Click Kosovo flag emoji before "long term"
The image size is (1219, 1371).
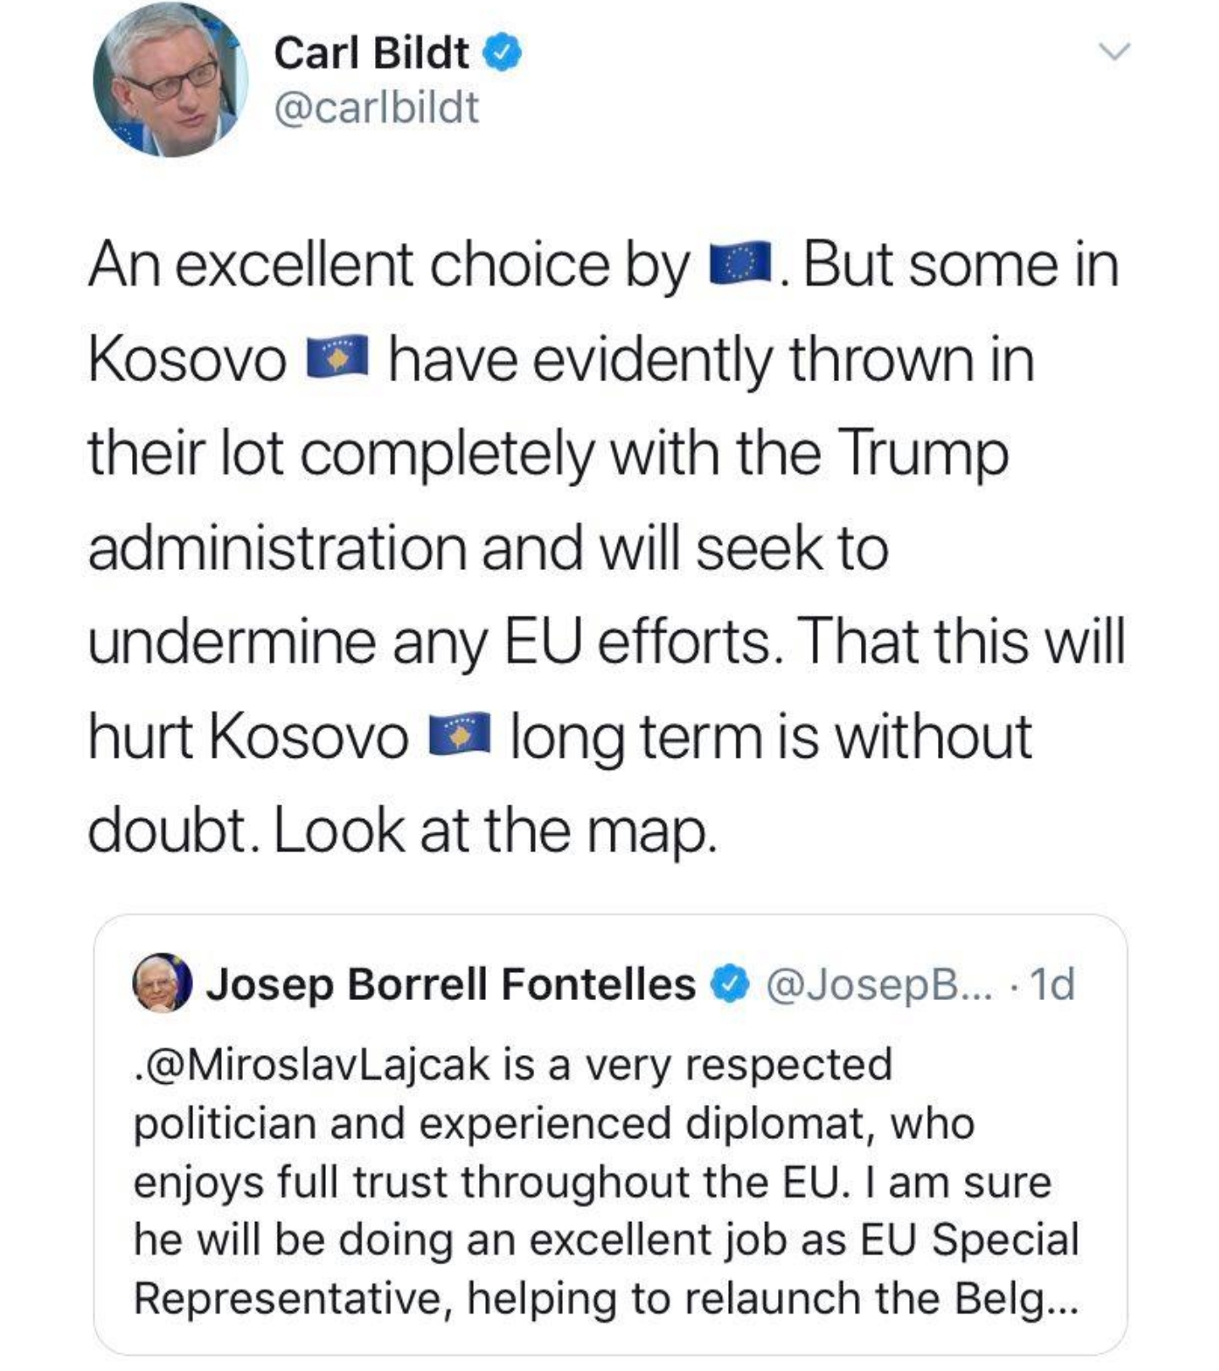coord(459,735)
